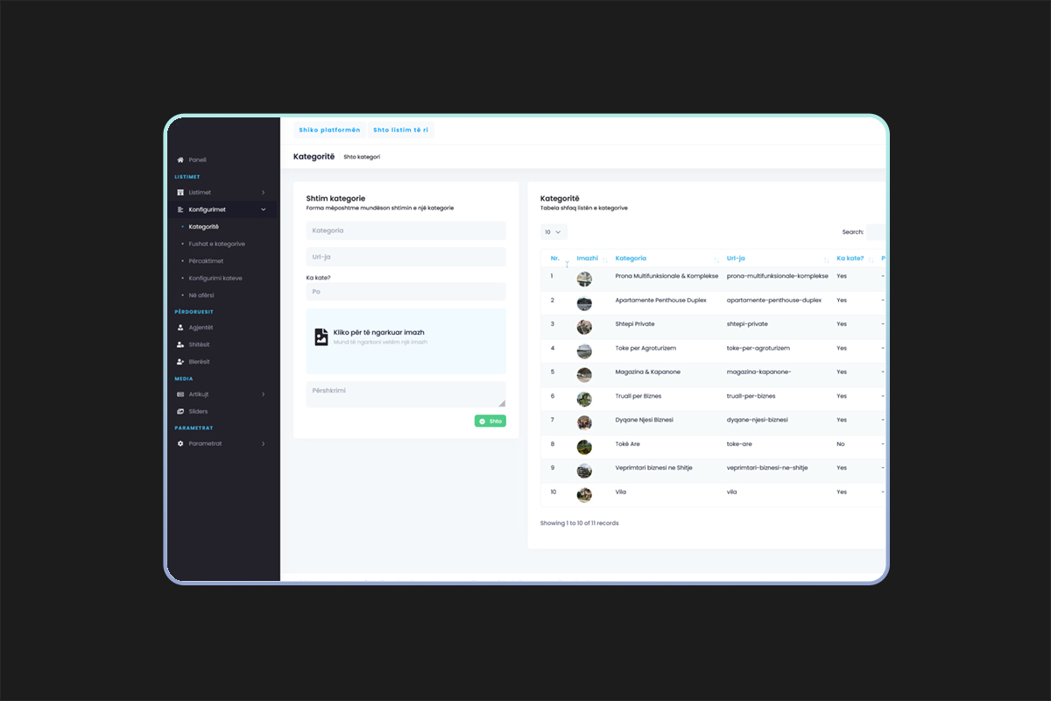Expand the Parametrat submenu chevron
The width and height of the screenshot is (1051, 701).
263,444
